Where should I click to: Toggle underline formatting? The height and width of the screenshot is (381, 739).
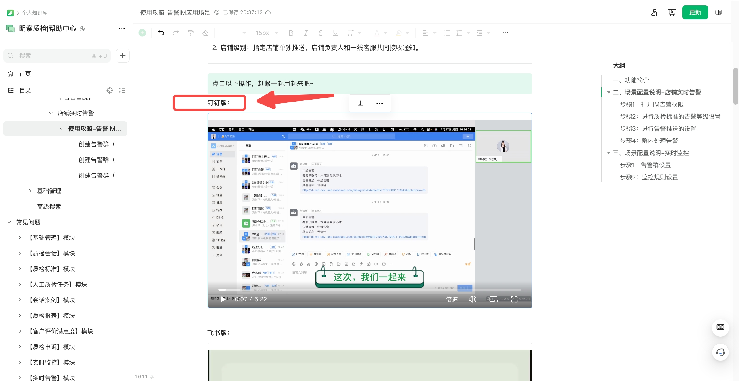335,33
